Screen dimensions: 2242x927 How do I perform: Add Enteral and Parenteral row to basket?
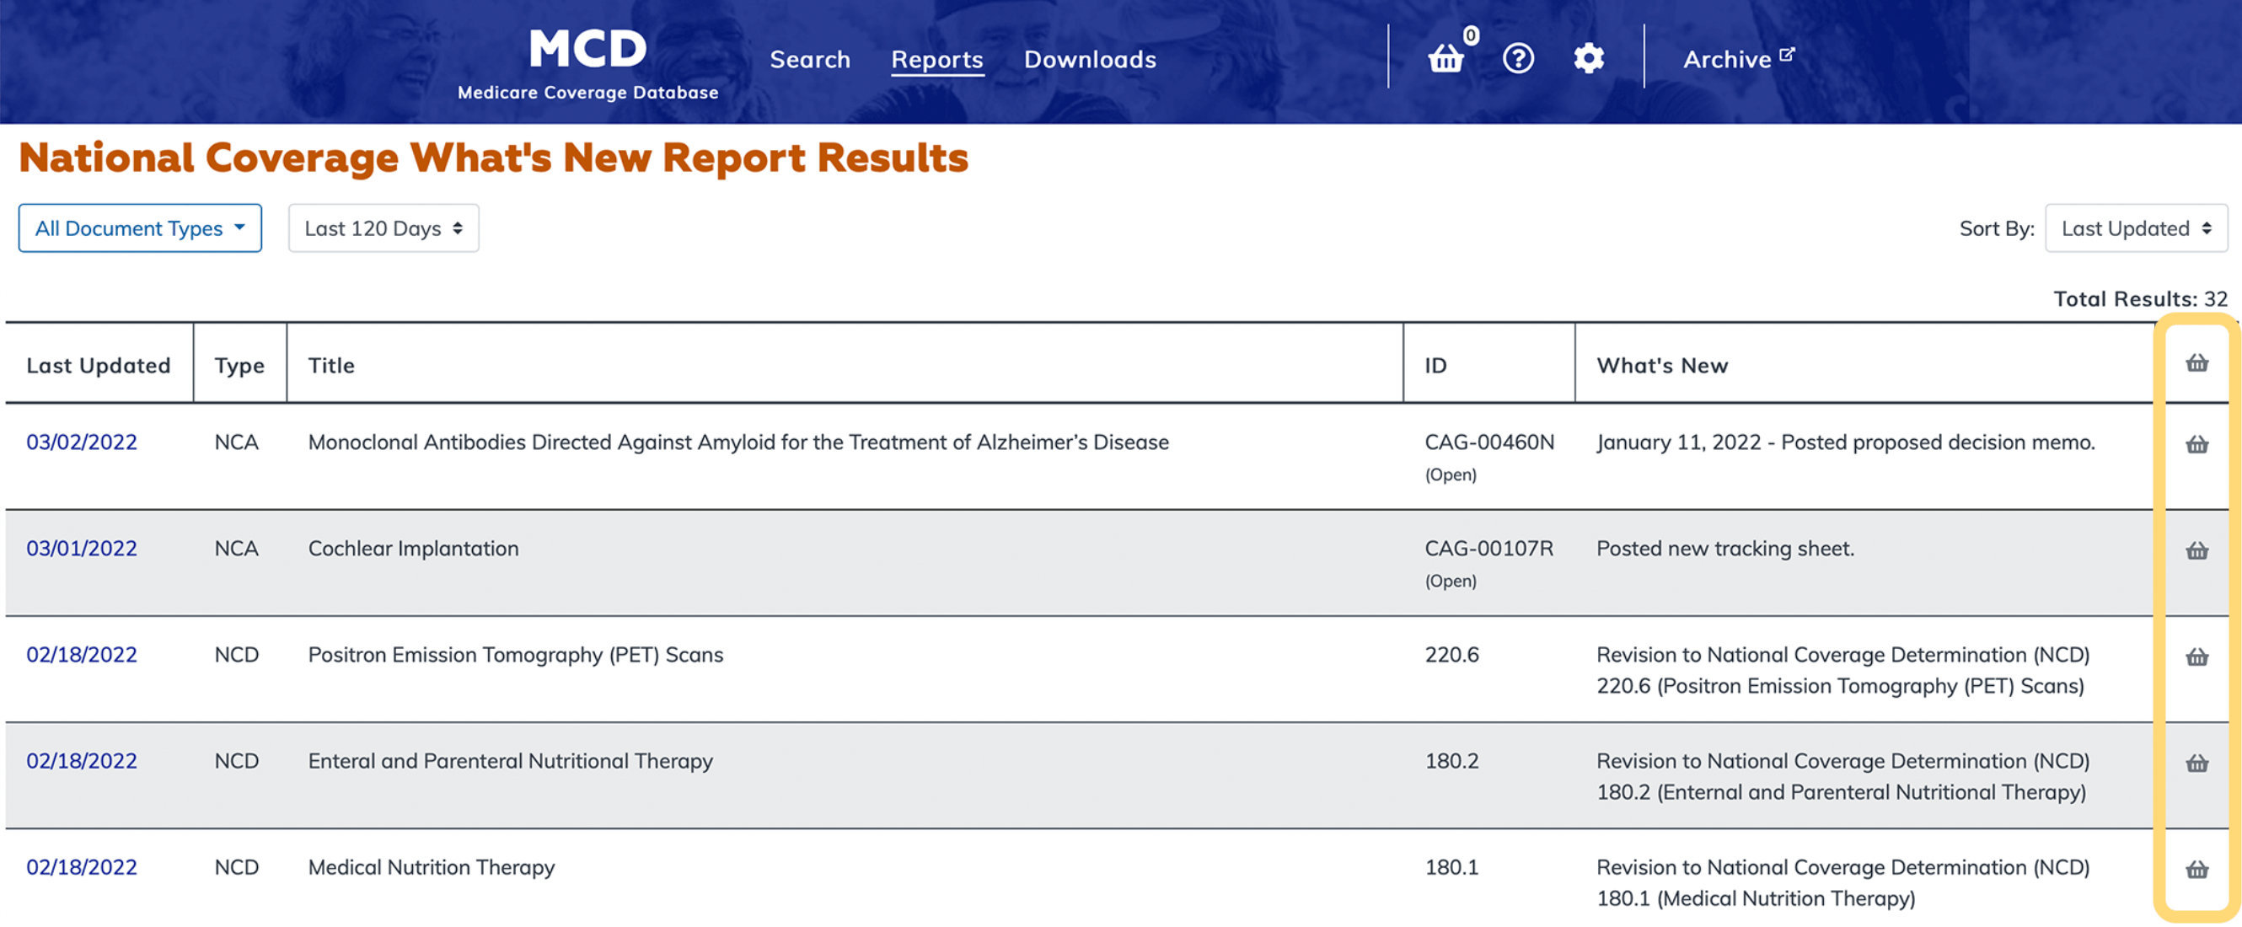point(2196,764)
